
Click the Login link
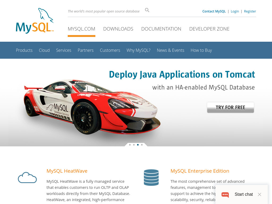[x=235, y=11]
